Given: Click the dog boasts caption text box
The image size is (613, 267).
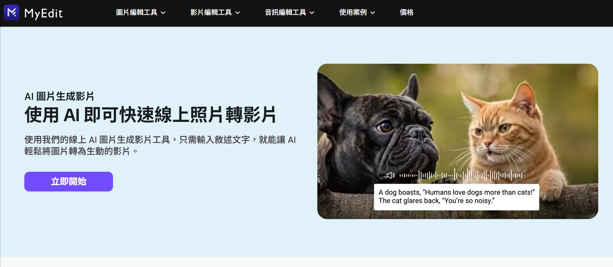Looking at the screenshot, I should 456,197.
